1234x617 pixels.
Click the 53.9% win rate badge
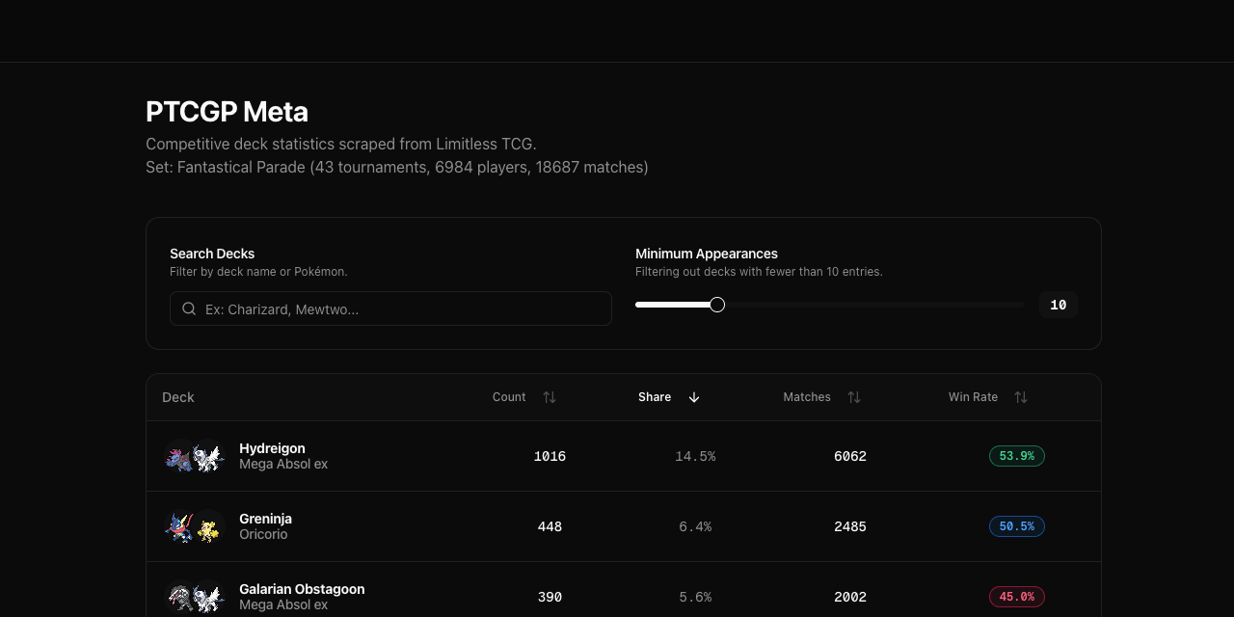tap(1016, 456)
